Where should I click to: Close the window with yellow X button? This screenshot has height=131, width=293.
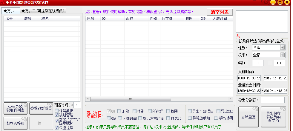(287, 2)
